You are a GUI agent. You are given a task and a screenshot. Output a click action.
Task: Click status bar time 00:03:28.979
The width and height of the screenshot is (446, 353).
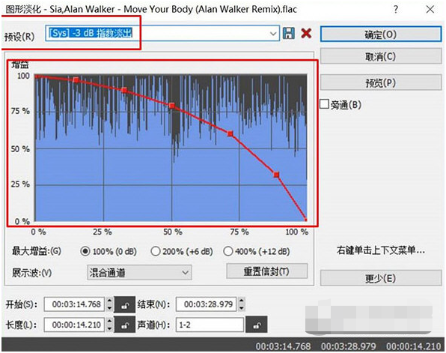click(x=349, y=347)
